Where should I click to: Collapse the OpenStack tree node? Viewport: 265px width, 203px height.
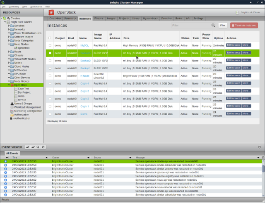point(9,85)
